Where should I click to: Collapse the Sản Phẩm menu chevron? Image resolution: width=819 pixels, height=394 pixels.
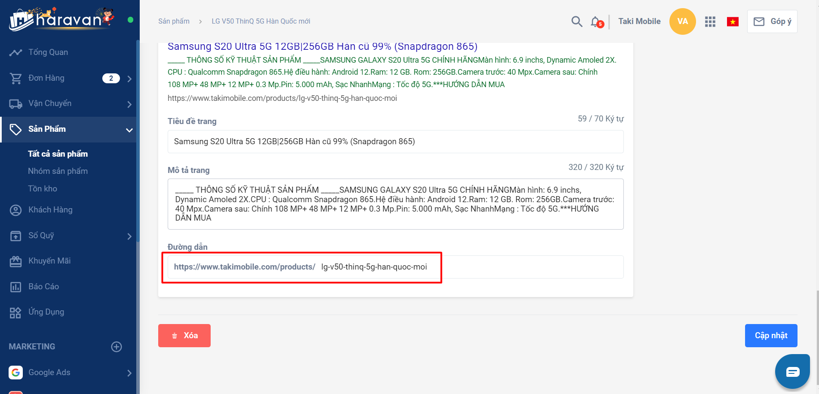[x=129, y=130]
